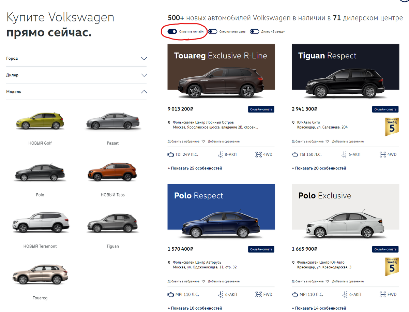Click gearbox icon on Polo Exclusive card
Screen dimensions: 409x312
[x=344, y=294]
